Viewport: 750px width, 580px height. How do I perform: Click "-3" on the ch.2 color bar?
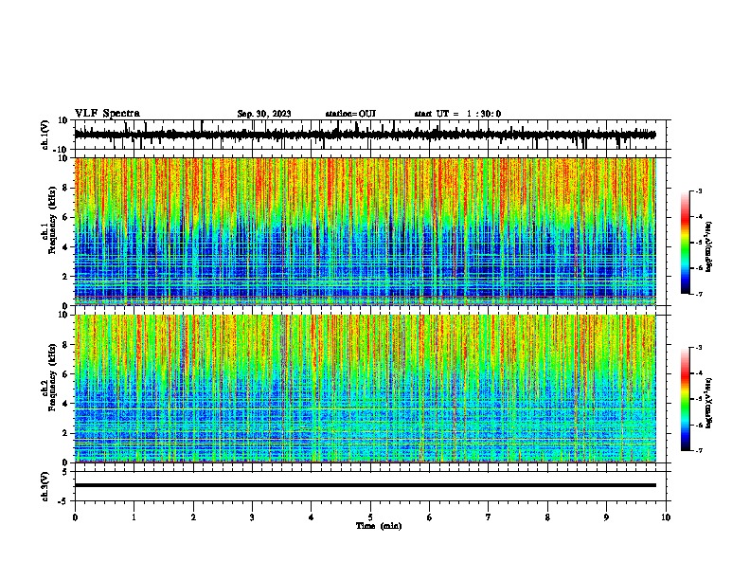pyautogui.click(x=698, y=348)
